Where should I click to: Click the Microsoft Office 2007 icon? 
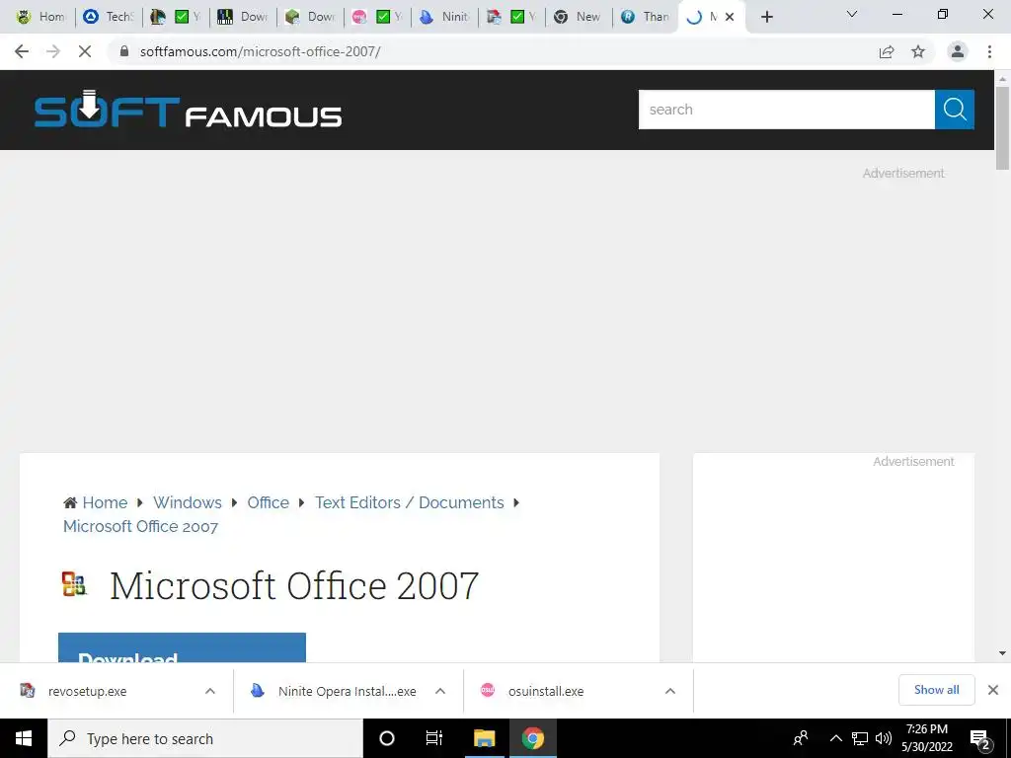73,584
